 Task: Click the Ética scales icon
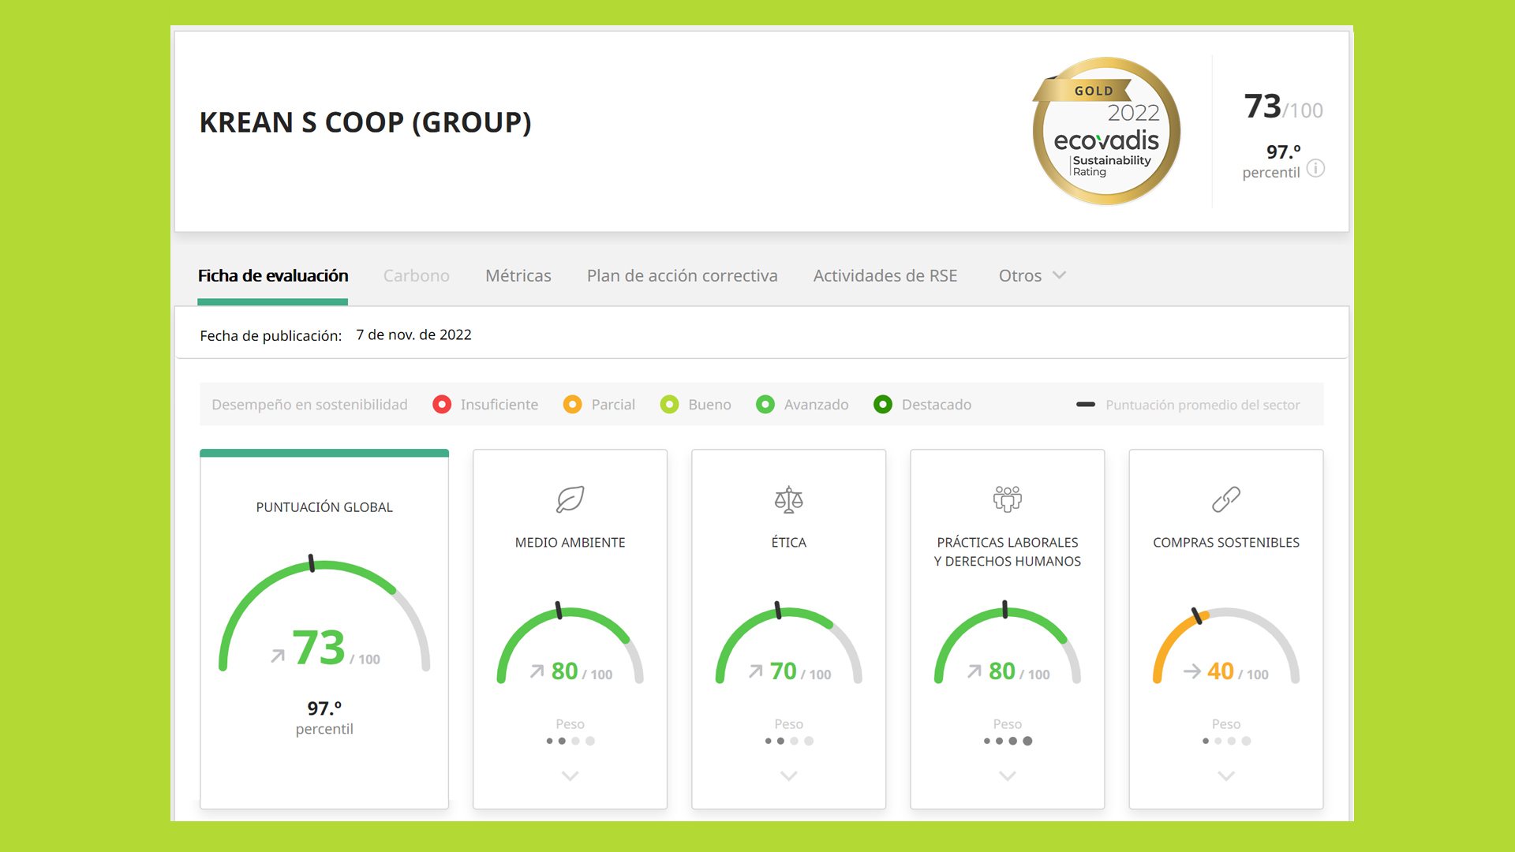pyautogui.click(x=788, y=499)
